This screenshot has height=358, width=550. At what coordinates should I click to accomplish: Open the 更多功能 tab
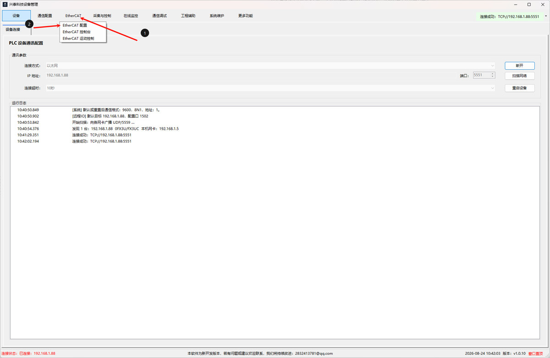click(x=245, y=16)
